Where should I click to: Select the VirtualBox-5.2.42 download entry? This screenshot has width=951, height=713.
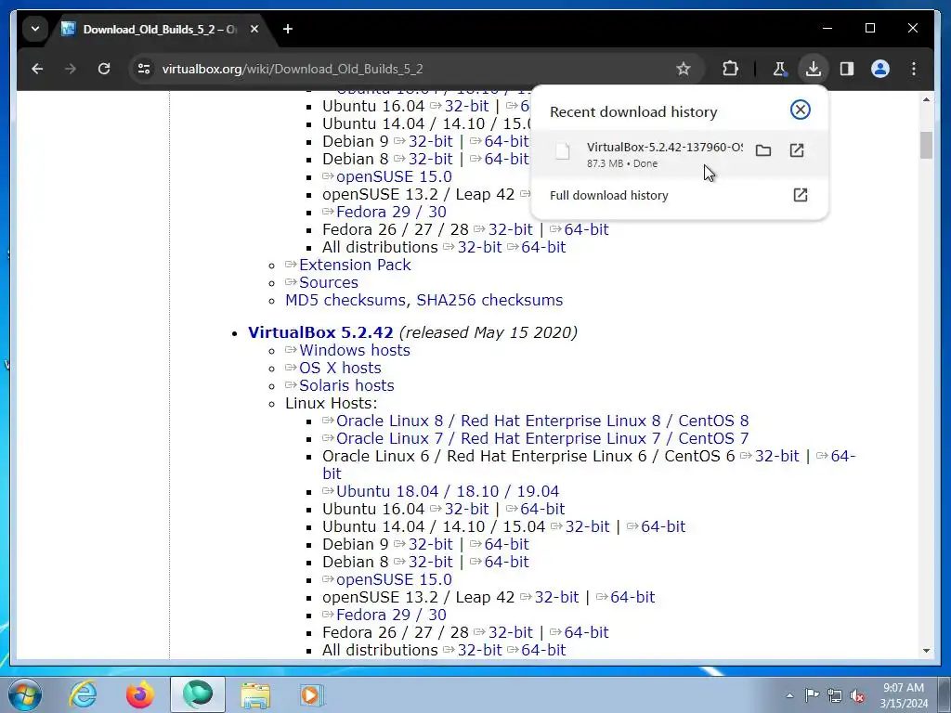[679, 154]
